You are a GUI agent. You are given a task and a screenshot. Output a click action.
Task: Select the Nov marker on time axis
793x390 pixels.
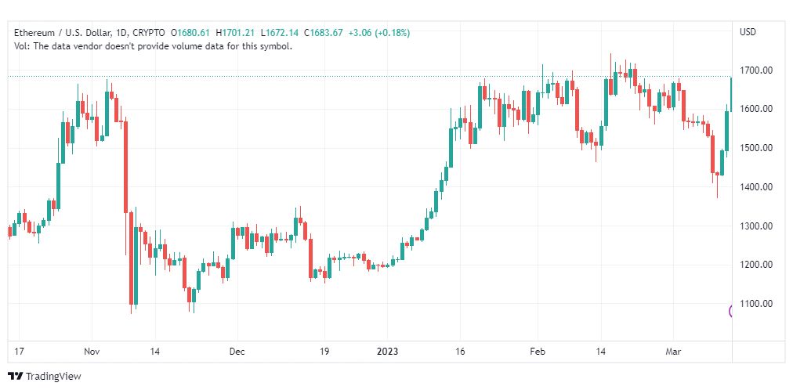92,352
